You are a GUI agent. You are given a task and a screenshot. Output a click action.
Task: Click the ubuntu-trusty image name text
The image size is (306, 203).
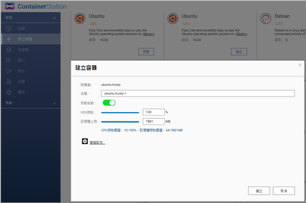click(x=111, y=85)
